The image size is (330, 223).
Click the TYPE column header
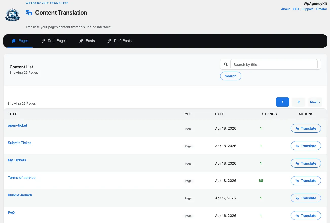(x=187, y=114)
